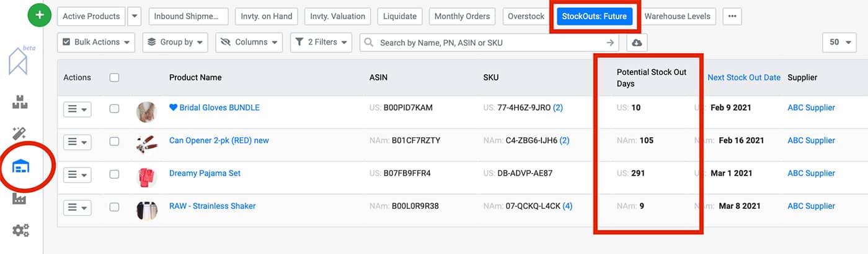
Task: Switch to the Active Products tab
Action: [x=91, y=17]
